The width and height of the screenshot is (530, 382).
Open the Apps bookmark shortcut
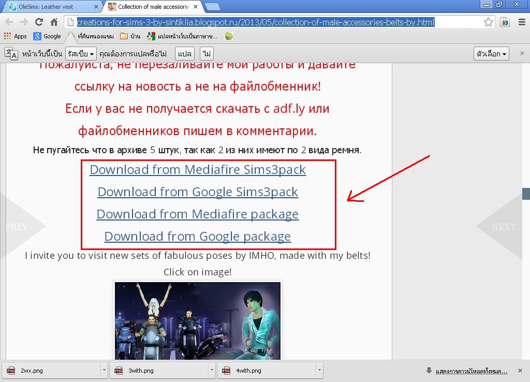[x=15, y=36]
